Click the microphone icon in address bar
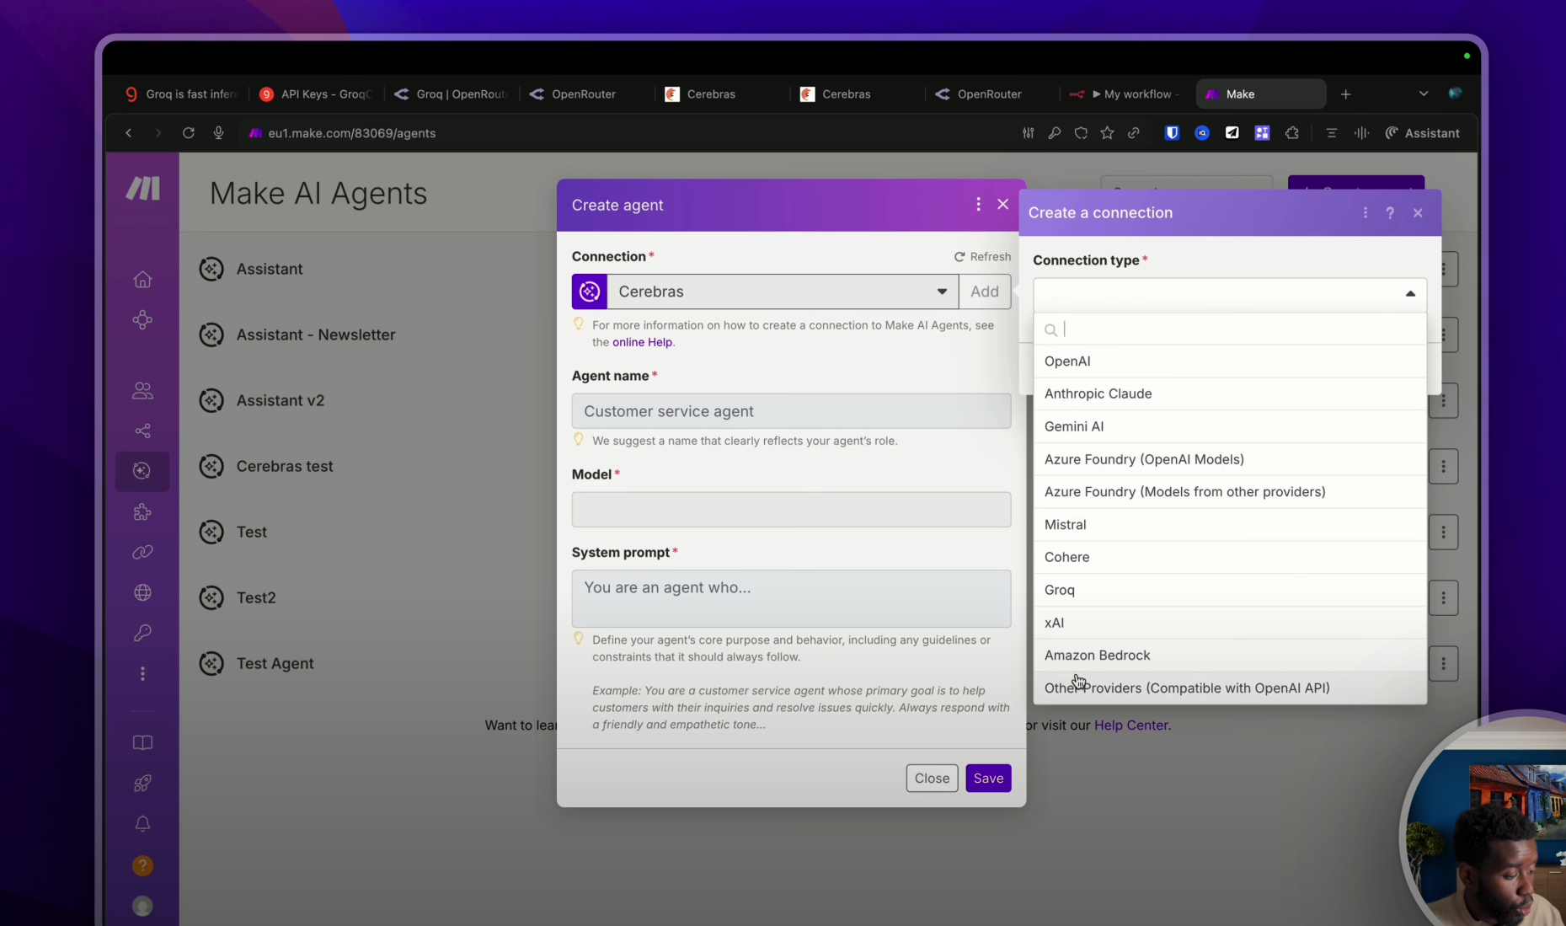 (x=218, y=133)
